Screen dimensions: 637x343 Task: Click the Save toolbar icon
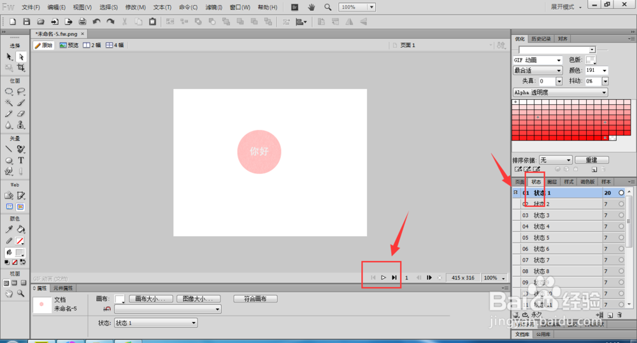[x=26, y=22]
